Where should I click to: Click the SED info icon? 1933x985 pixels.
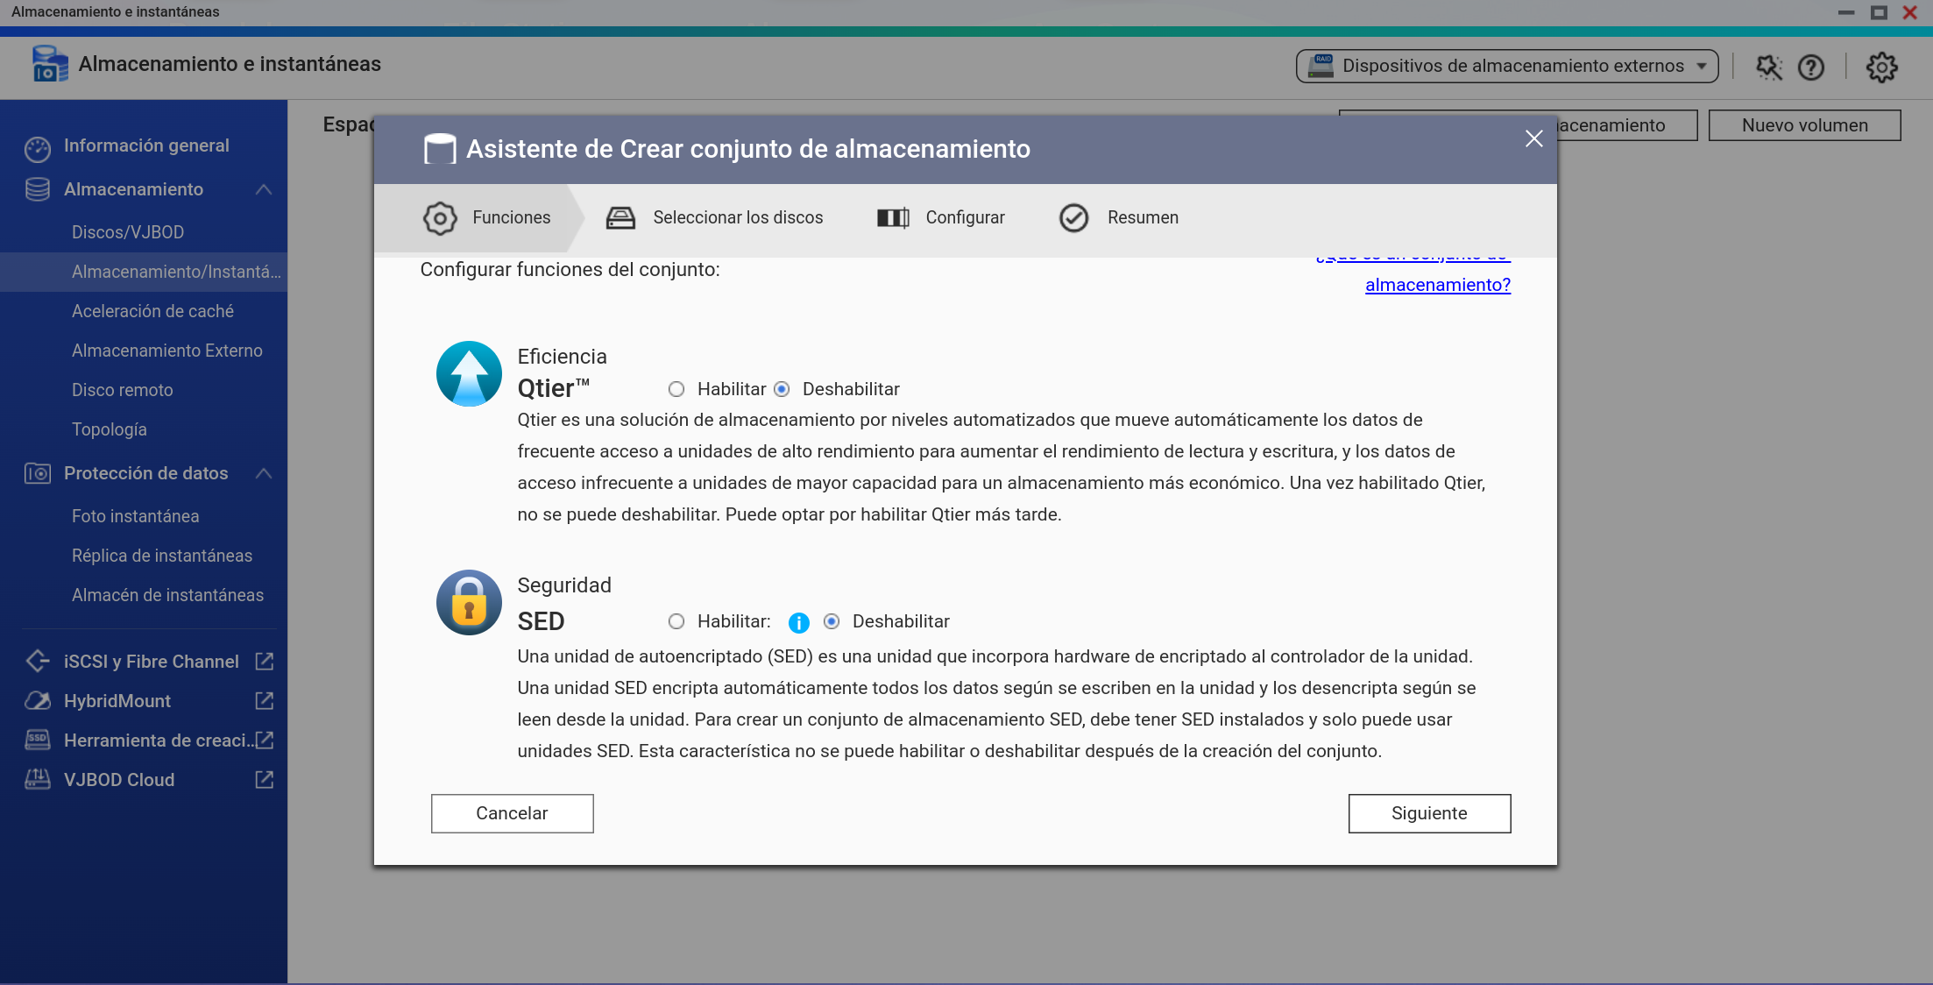[x=798, y=622]
